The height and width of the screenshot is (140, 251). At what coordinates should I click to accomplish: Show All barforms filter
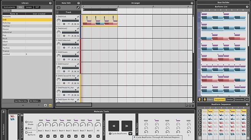(x=247, y=99)
